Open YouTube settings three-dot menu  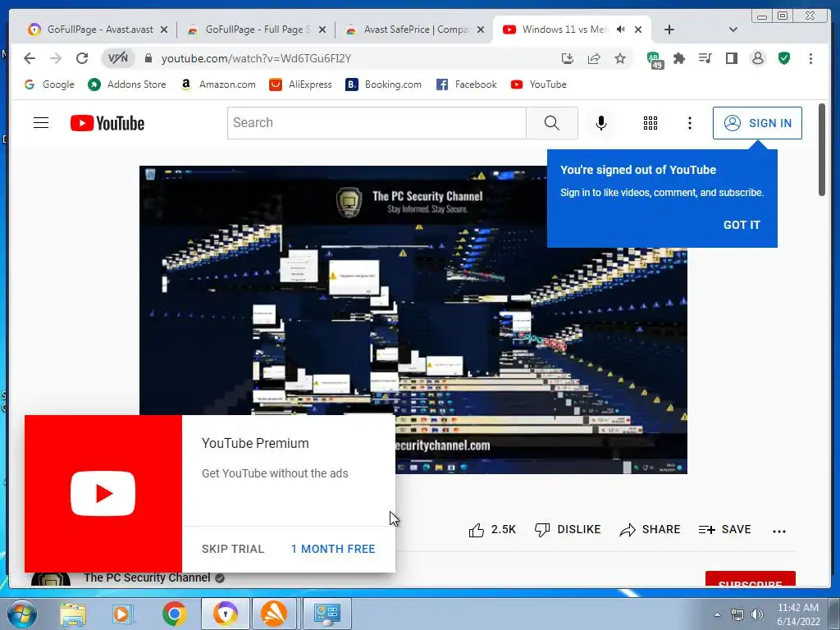(689, 123)
